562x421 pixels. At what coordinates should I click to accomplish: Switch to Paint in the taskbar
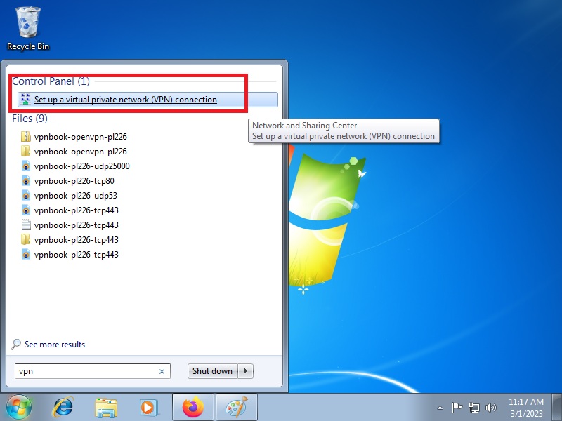pyautogui.click(x=235, y=407)
